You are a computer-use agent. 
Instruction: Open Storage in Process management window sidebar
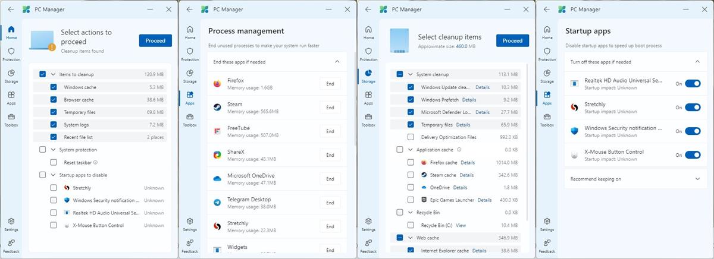click(190, 77)
